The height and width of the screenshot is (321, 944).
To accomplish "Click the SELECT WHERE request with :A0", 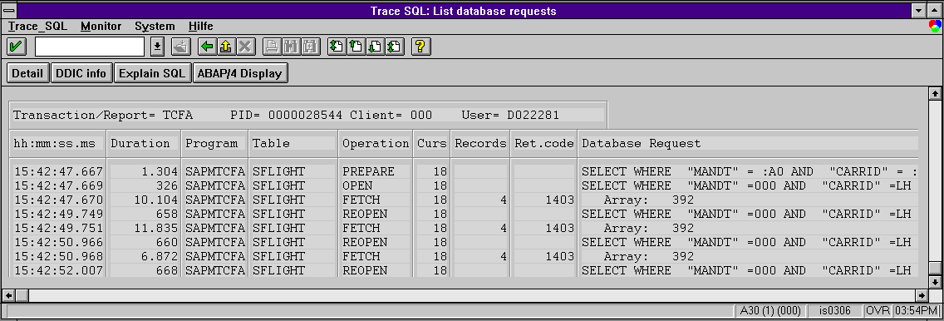I will click(x=749, y=171).
